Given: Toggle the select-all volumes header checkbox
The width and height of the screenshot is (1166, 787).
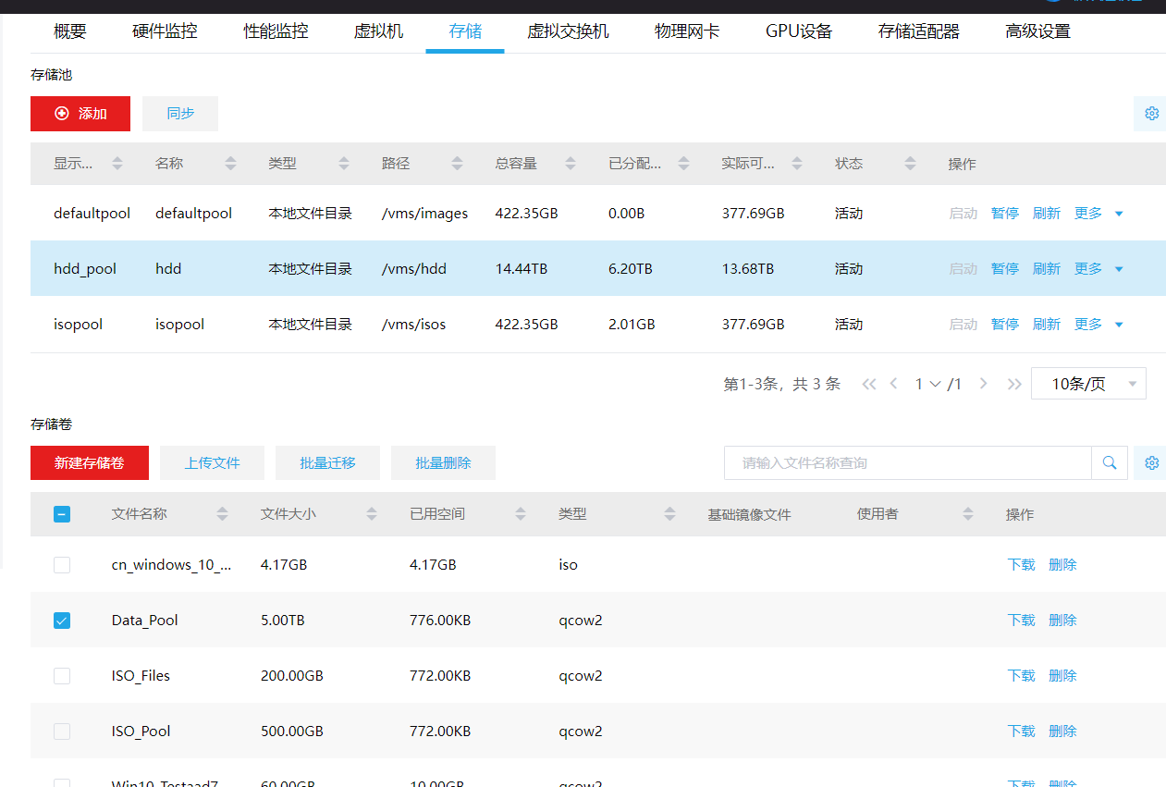Looking at the screenshot, I should [62, 514].
